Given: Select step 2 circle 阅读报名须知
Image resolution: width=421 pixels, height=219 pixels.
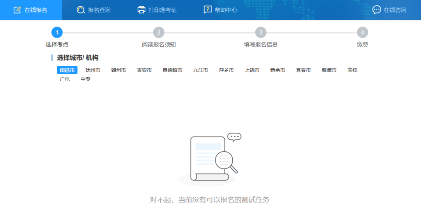Looking at the screenshot, I should (x=159, y=32).
